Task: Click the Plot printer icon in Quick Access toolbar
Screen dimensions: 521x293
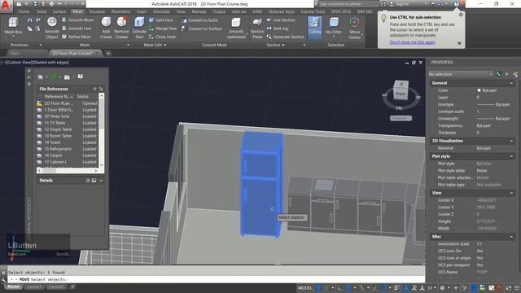Action: [x=51, y=4]
